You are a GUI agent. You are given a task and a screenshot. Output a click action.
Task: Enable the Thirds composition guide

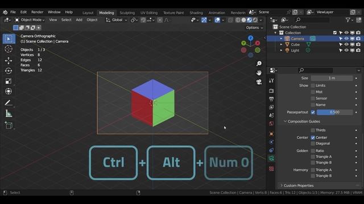(x=313, y=130)
